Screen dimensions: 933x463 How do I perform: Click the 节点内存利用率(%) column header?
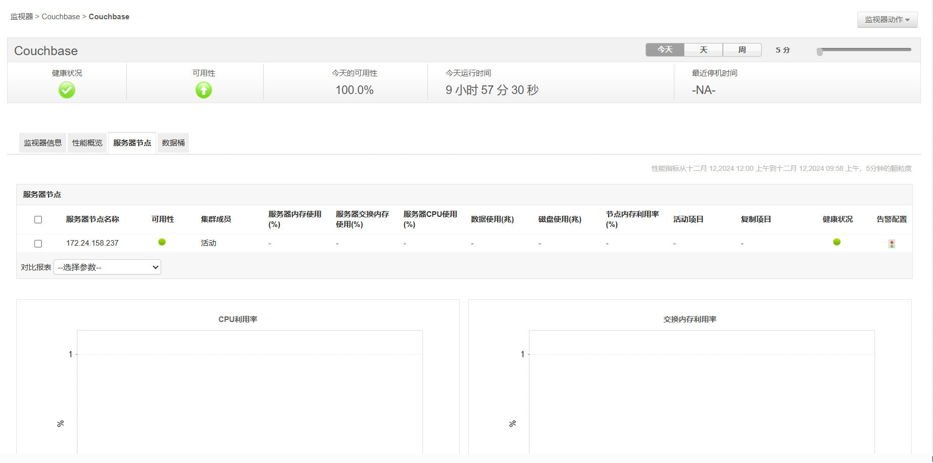click(x=632, y=219)
